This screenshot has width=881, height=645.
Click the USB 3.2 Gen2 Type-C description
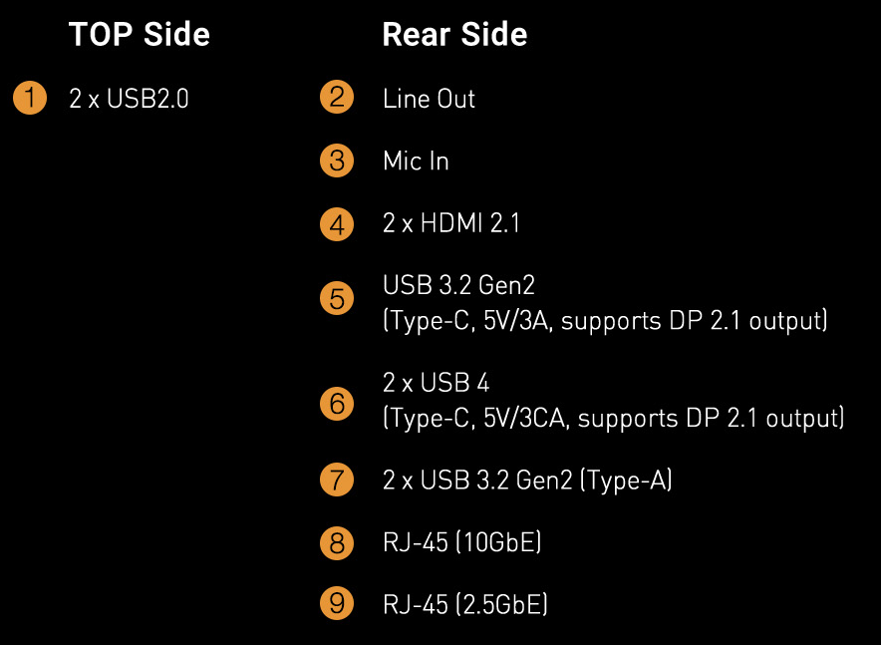pos(606,304)
